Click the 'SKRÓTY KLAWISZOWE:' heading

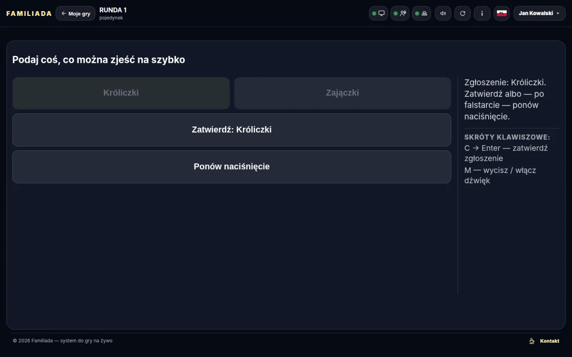pos(507,137)
